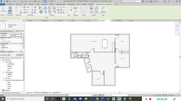
Task: Click the Copy tool beside Move
Action: pyautogui.click(x=45, y=12)
